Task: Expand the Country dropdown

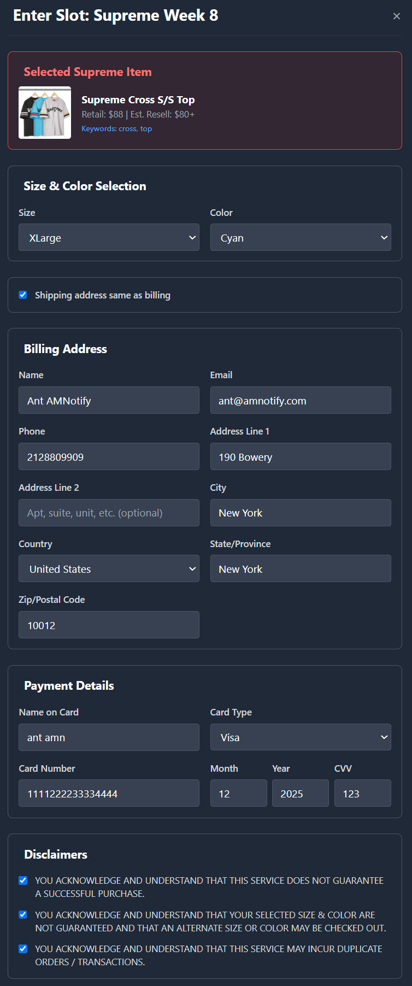Action: 109,569
